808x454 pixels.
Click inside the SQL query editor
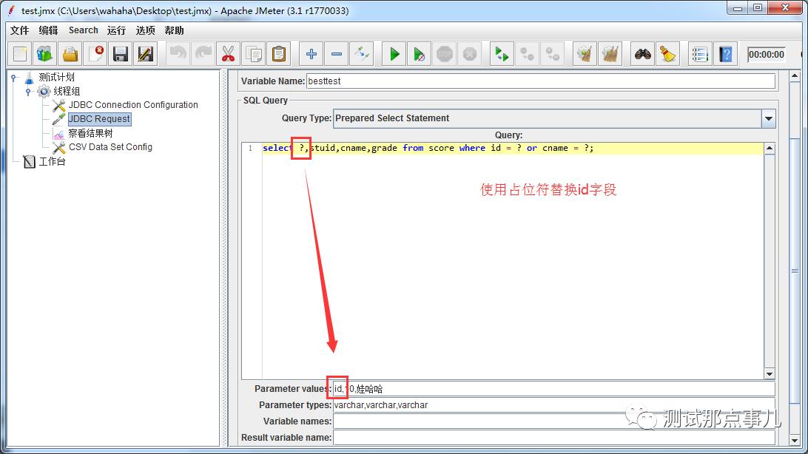tap(513, 262)
